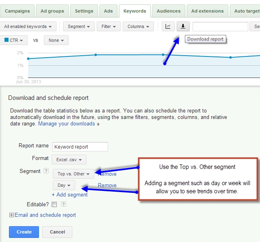260x242 pixels.
Task: Open the None comparison metric dropdown
Action: (56, 40)
